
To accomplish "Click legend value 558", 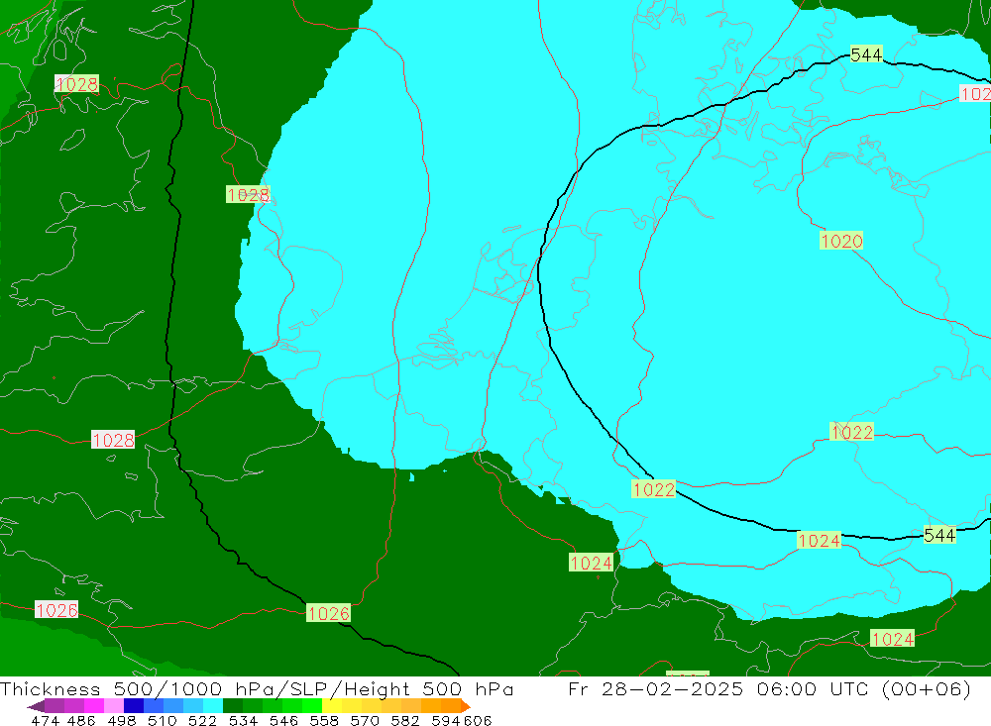I will click(x=324, y=720).
